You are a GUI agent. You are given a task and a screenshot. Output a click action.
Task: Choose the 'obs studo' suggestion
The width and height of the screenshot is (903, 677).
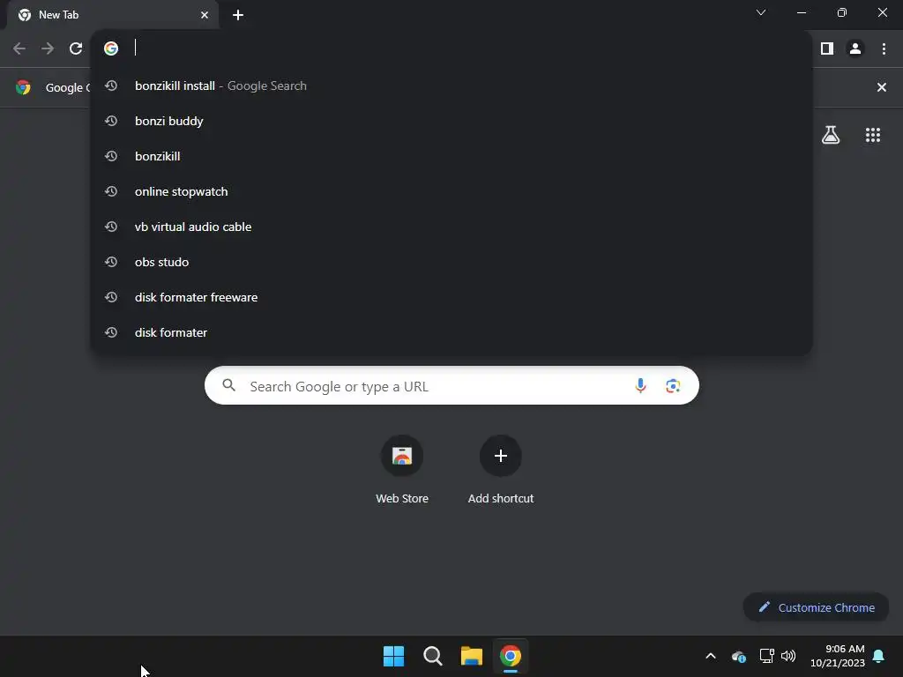[451, 262]
